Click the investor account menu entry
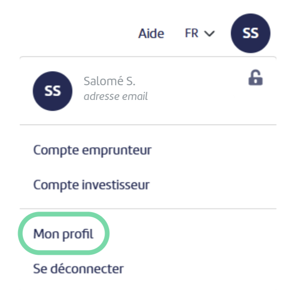294x294 pixels. point(91,185)
